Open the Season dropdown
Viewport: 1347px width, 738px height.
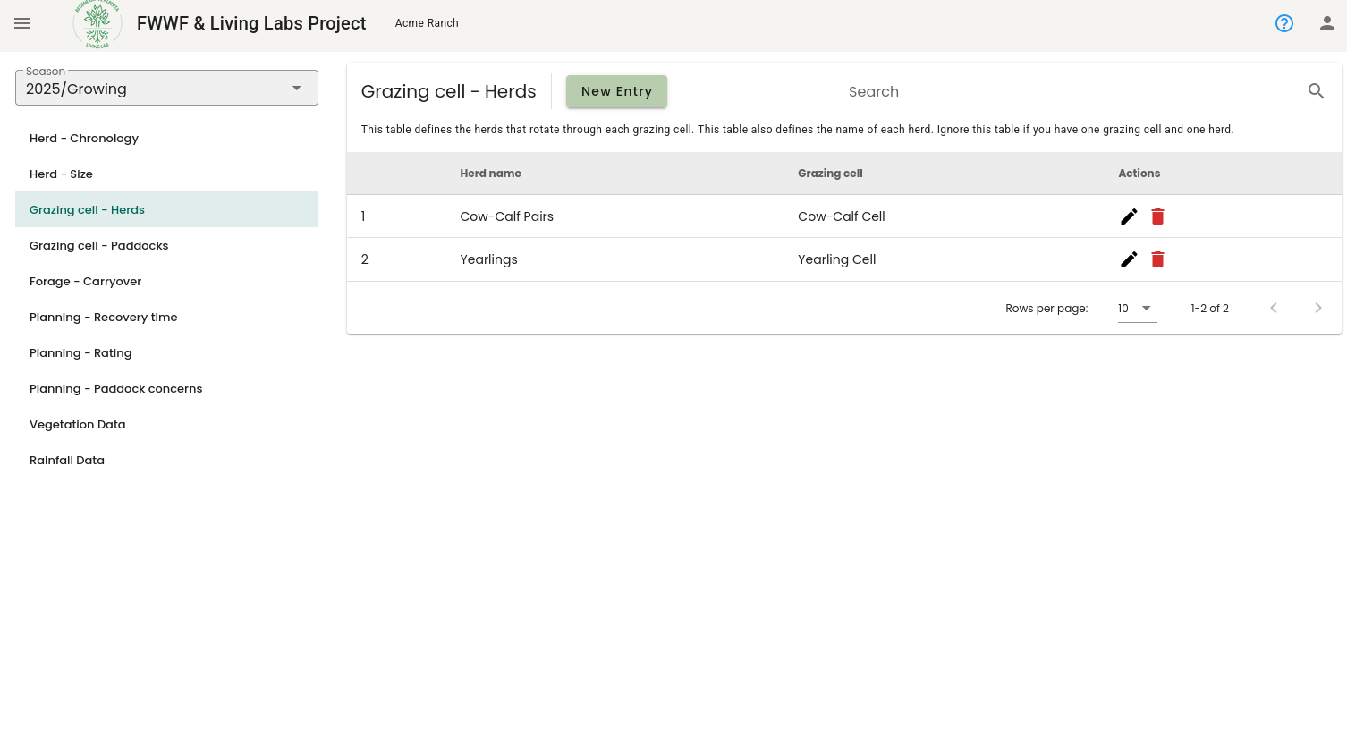[166, 88]
